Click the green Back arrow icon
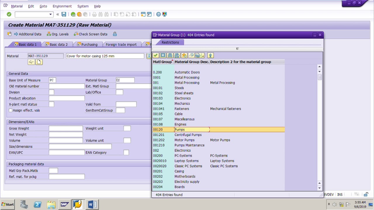This screenshot has height=210, width=374. [73, 14]
